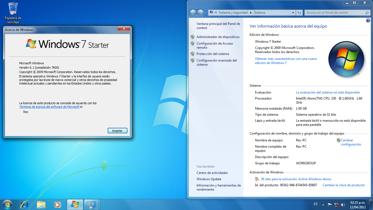This screenshot has height=210, width=373.
Task: Click the Show desktop strip at taskbar end
Action: tap(371, 205)
